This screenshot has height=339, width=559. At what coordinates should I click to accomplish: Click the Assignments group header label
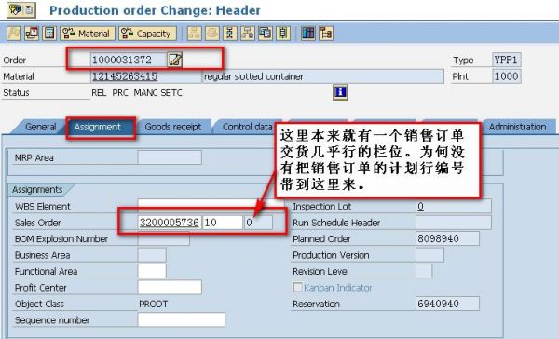coord(37,189)
